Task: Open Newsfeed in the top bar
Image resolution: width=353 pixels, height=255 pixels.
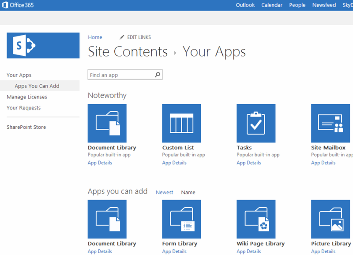Action: pyautogui.click(x=324, y=5)
